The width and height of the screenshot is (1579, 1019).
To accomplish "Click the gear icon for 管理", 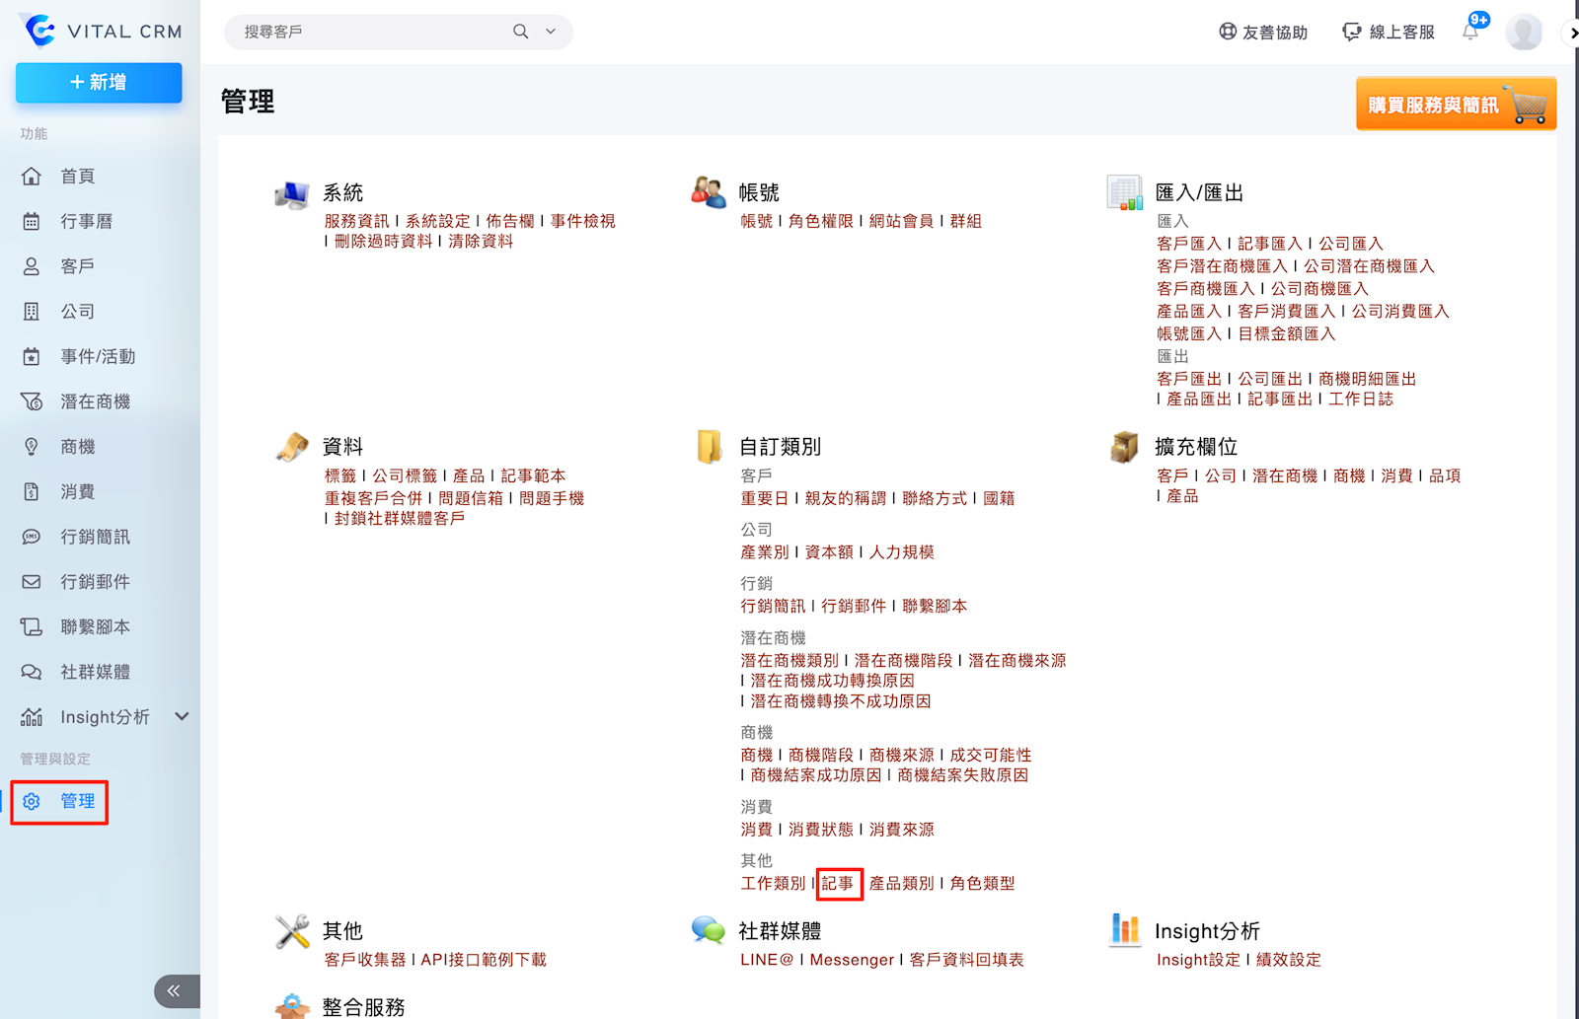I will (32, 801).
